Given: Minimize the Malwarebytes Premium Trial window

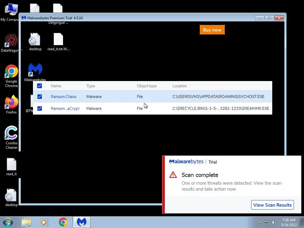Looking at the screenshot, I should pyautogui.click(x=259, y=18).
